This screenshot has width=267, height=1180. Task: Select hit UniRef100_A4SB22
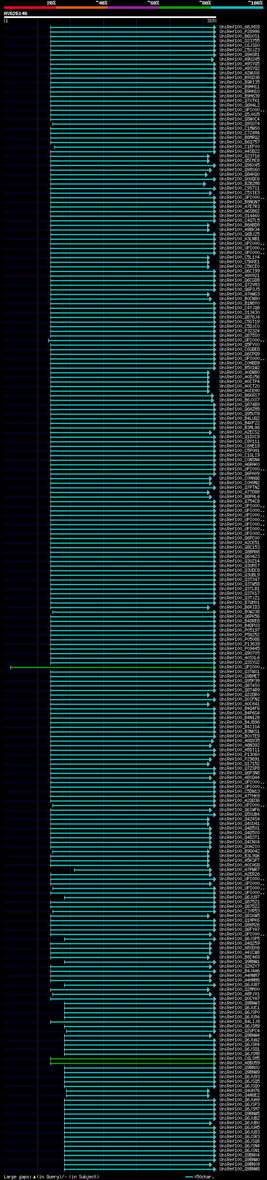click(x=239, y=151)
